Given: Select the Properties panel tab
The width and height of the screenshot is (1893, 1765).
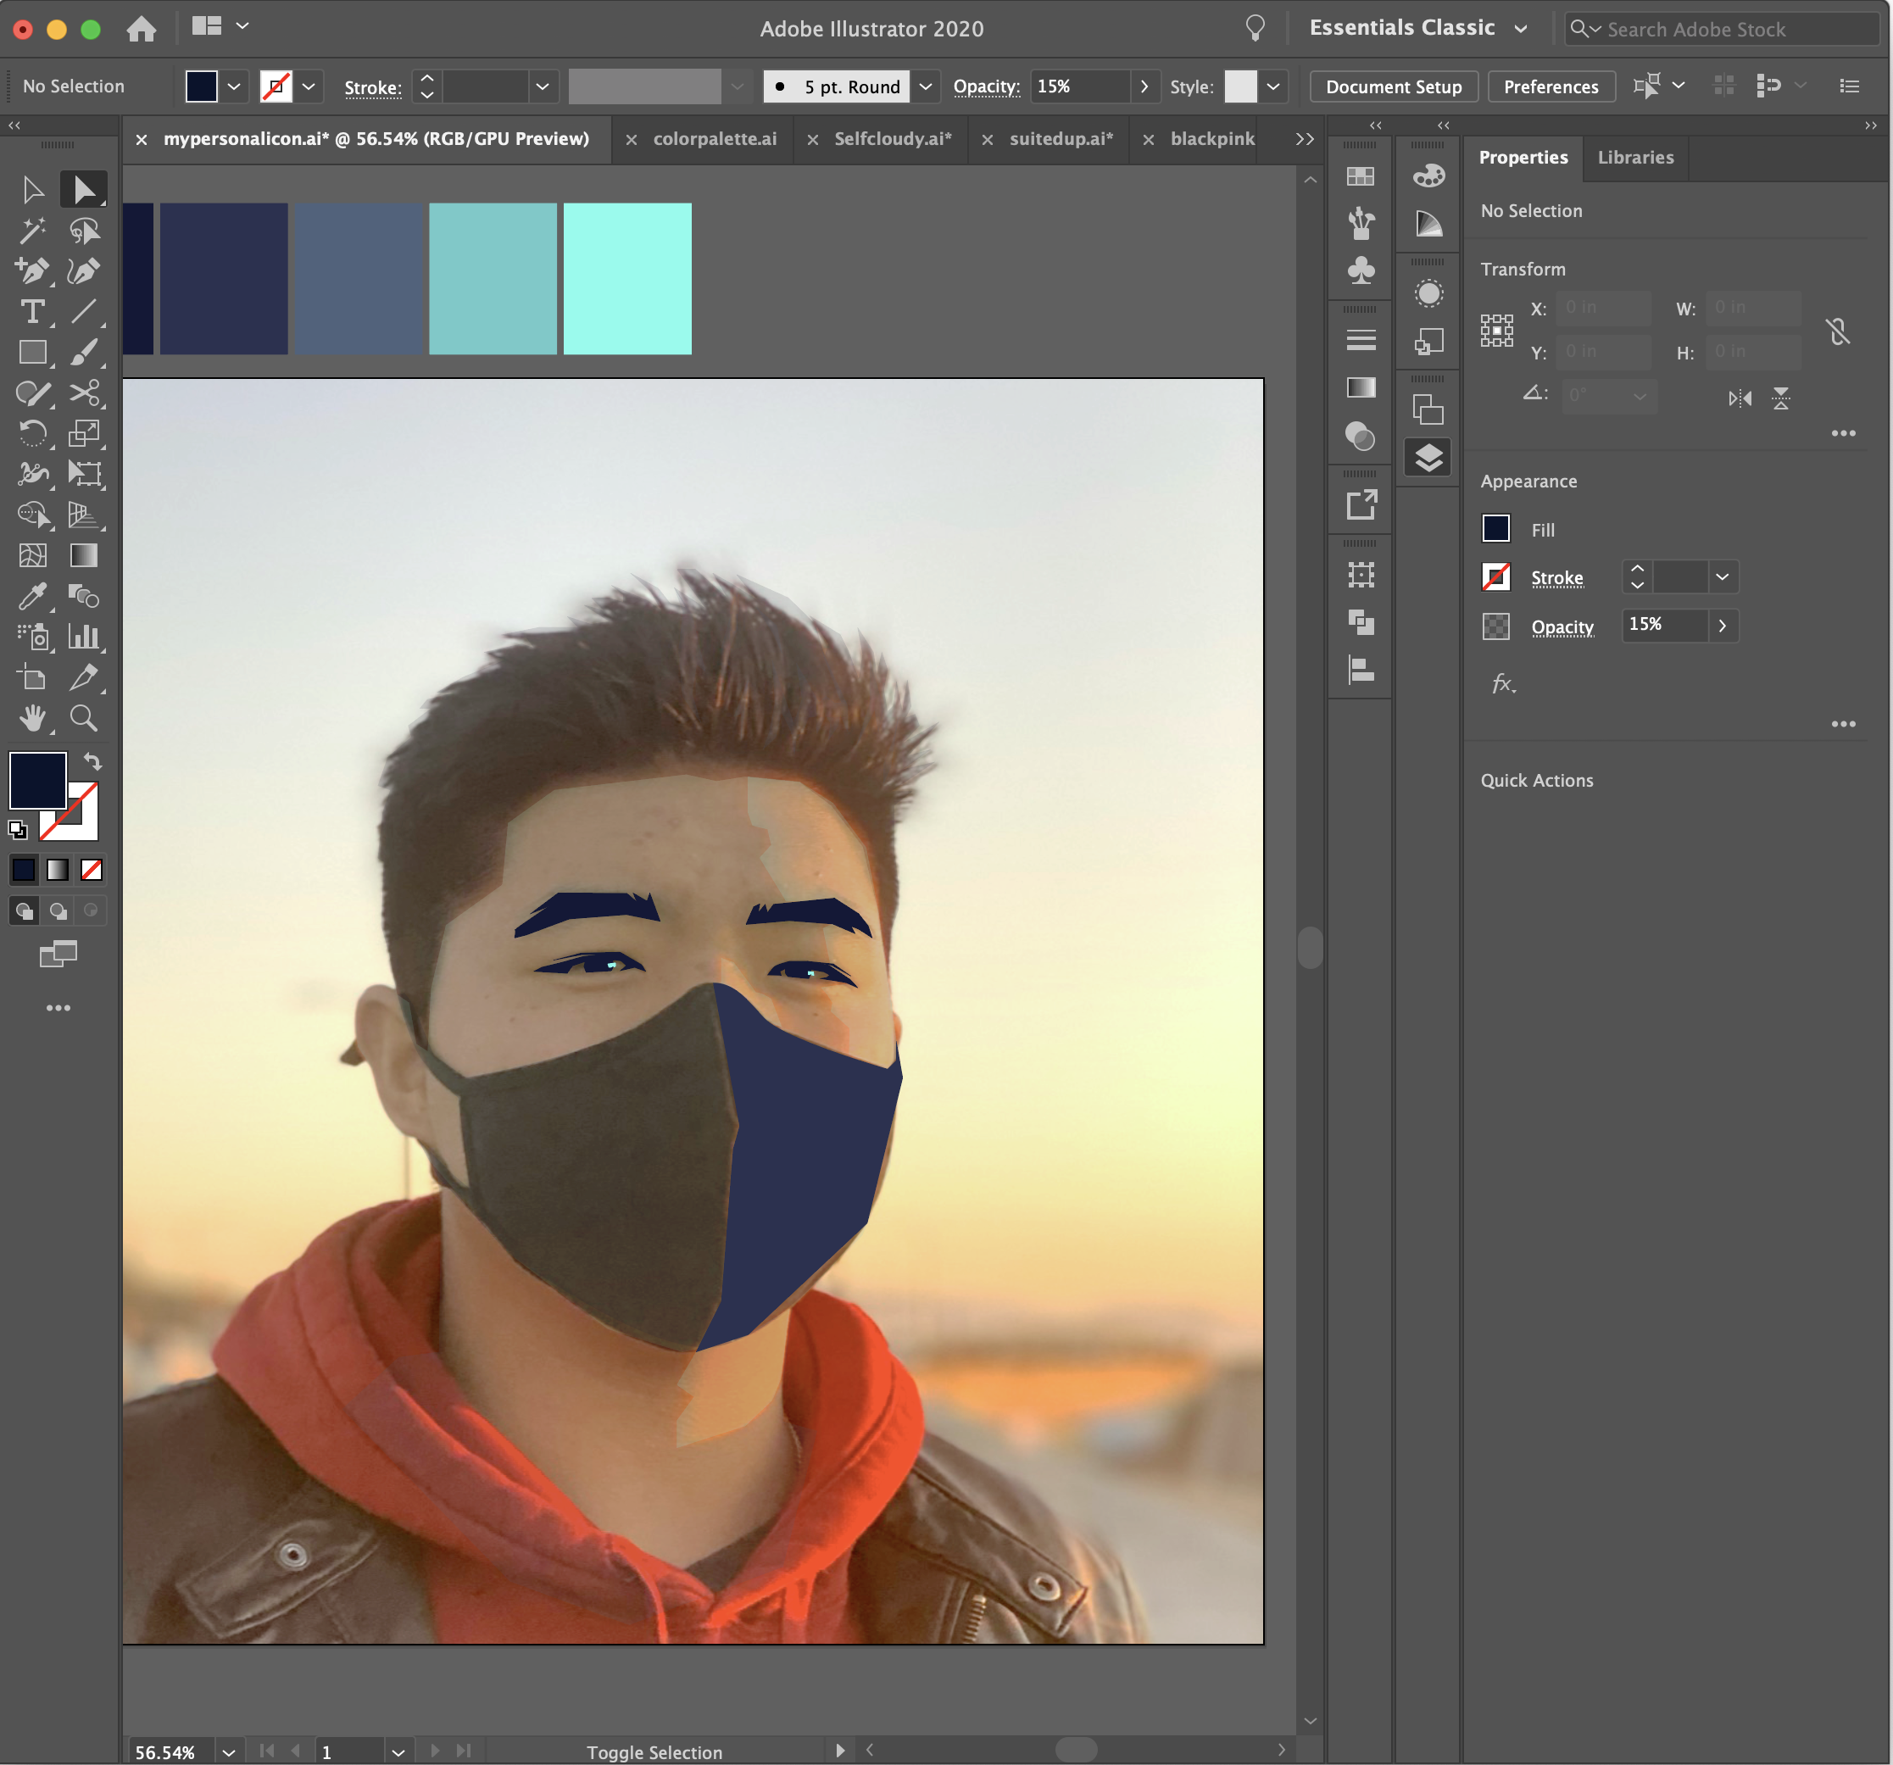Looking at the screenshot, I should tap(1523, 157).
